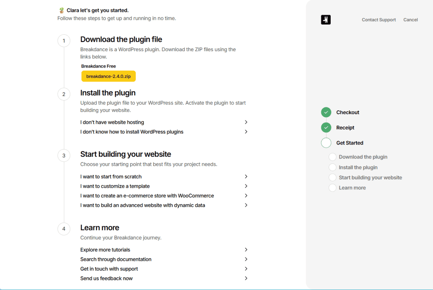433x290 pixels.
Task: Click the Cancel link
Action: pyautogui.click(x=411, y=20)
